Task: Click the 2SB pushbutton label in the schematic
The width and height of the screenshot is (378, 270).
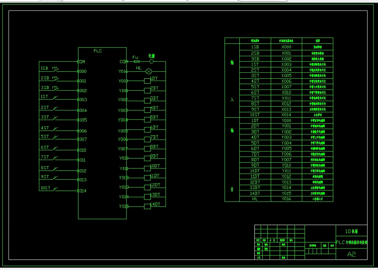Action: coord(45,78)
